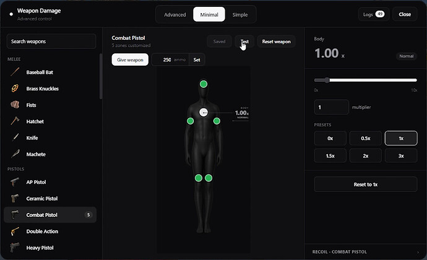Click the PRESETS section label
Screen dimensions: 427x260
tap(322, 124)
